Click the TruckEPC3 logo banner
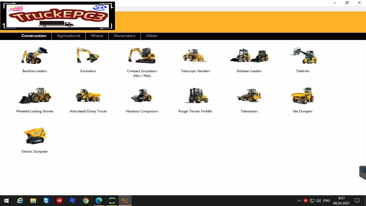The image size is (366, 206). tap(58, 16)
